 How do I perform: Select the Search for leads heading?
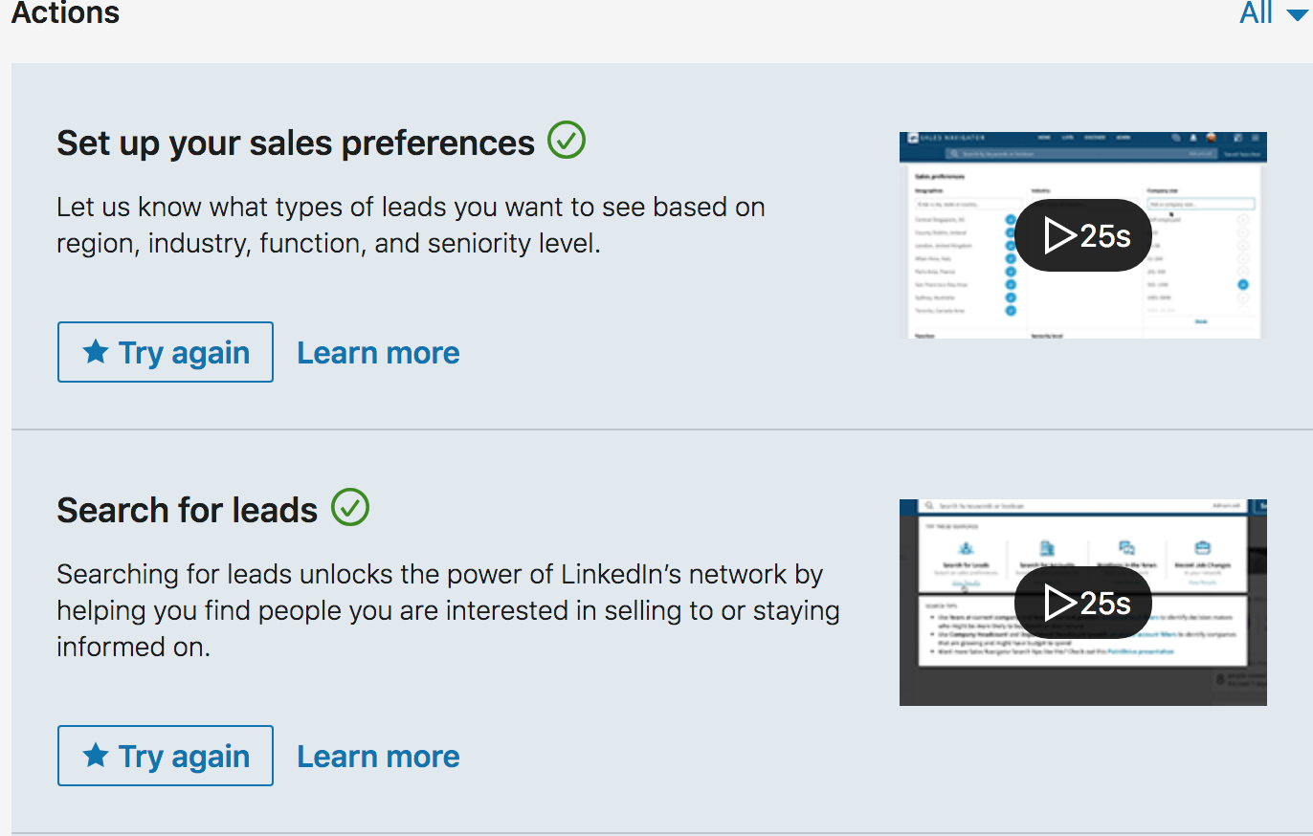(x=188, y=510)
